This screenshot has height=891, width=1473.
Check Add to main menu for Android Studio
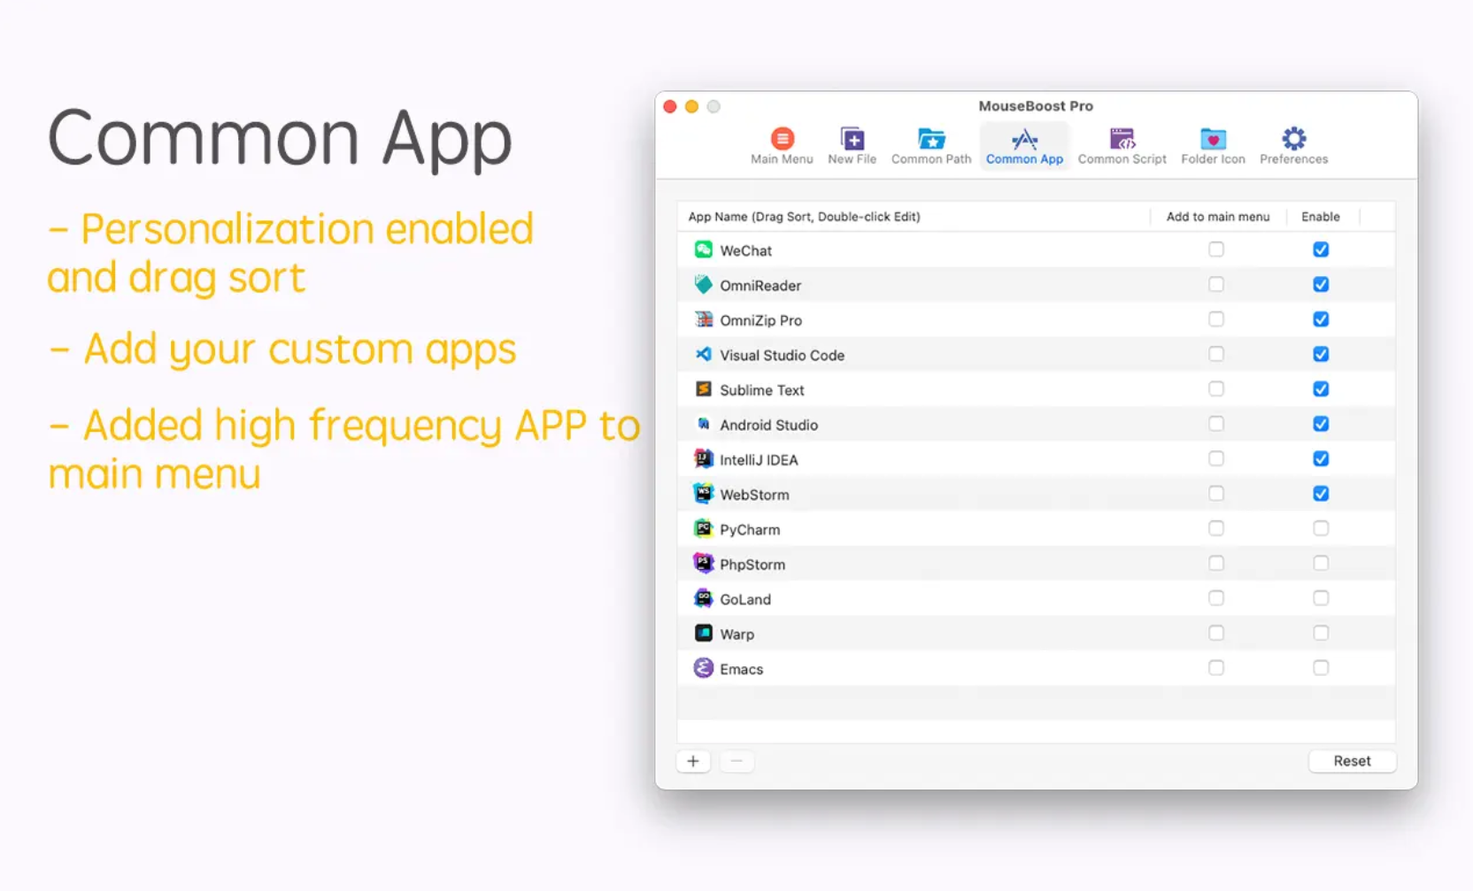[1216, 424]
